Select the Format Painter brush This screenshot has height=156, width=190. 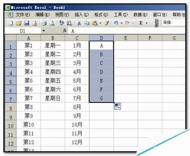[x=106, y=23]
